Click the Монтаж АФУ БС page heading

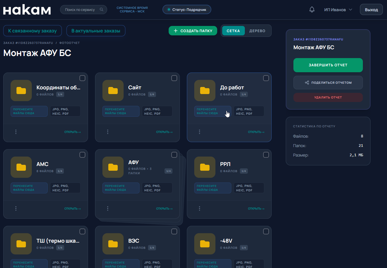[x=37, y=53]
